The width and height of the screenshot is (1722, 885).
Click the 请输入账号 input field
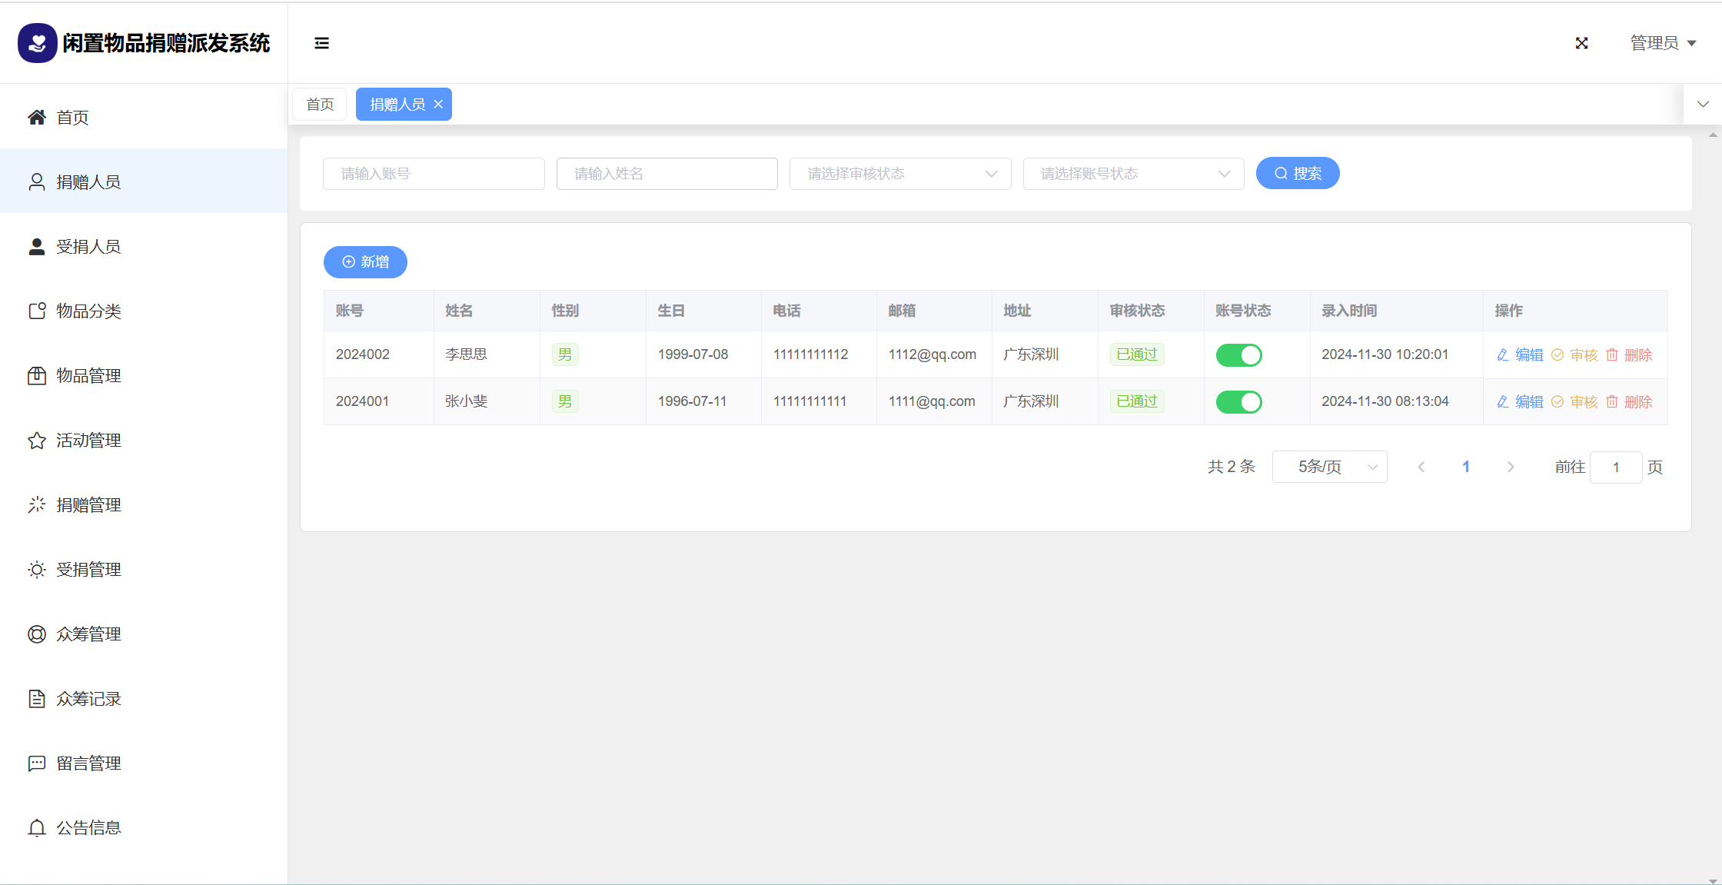434,174
